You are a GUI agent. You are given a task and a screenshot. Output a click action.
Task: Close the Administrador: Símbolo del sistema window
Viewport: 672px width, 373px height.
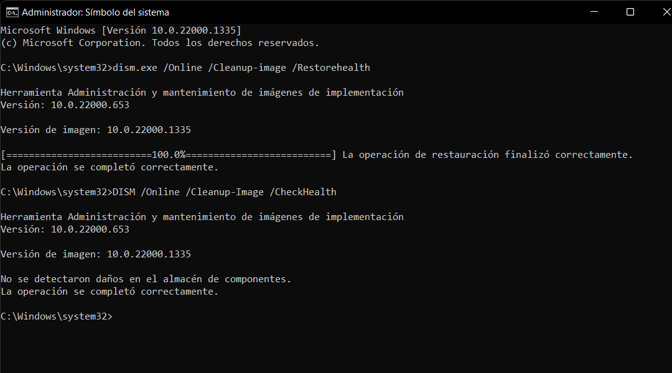point(666,12)
